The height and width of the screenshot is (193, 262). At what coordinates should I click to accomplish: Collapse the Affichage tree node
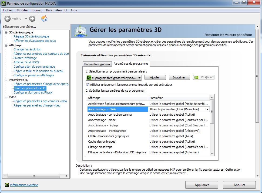point(6,45)
